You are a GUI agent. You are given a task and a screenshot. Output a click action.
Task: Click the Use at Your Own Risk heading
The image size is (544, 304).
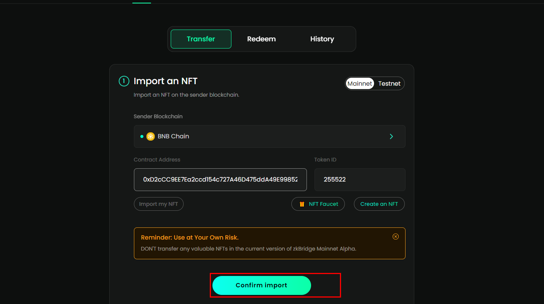(x=190, y=238)
